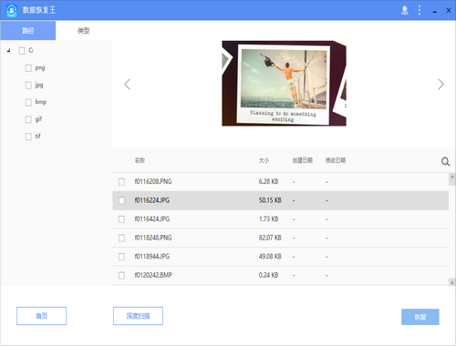Click the 50.15 KB size value
Screen dimensions: 456x346
click(270, 200)
